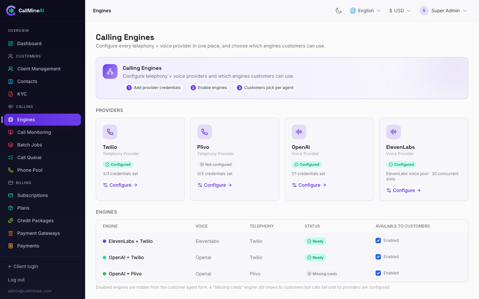The height and width of the screenshot is (299, 479).
Task: Click the Payments receipt icon
Action: tap(11, 246)
